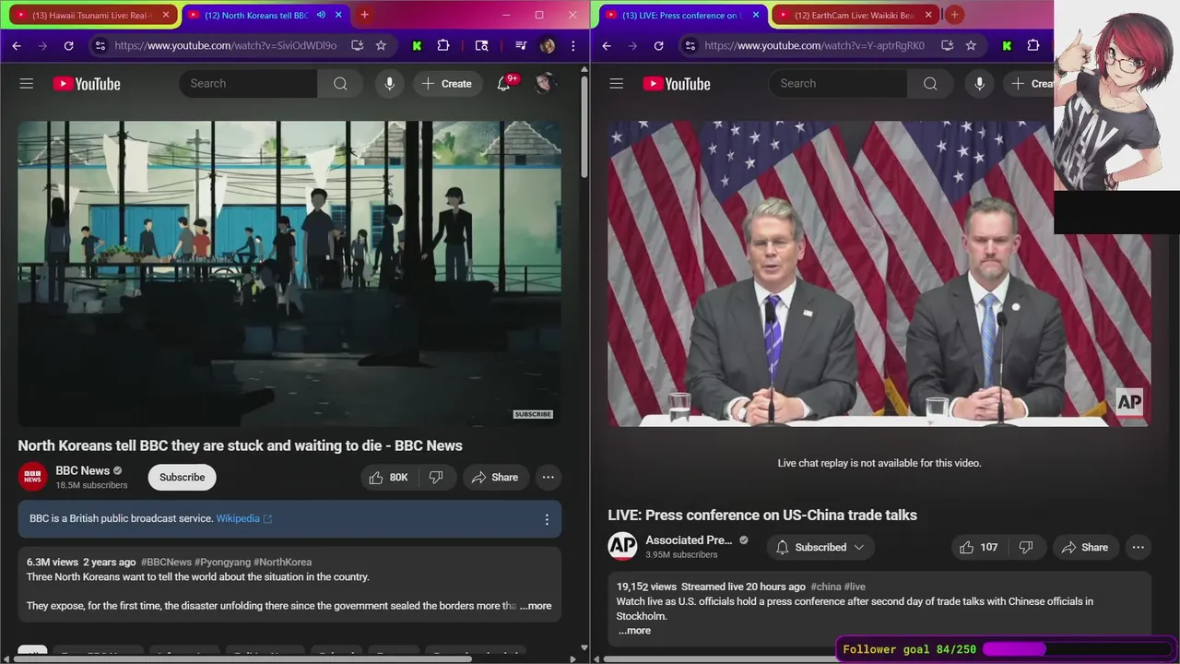1180x664 pixels.
Task: Reload the page in the right browser window
Action: [x=658, y=45]
